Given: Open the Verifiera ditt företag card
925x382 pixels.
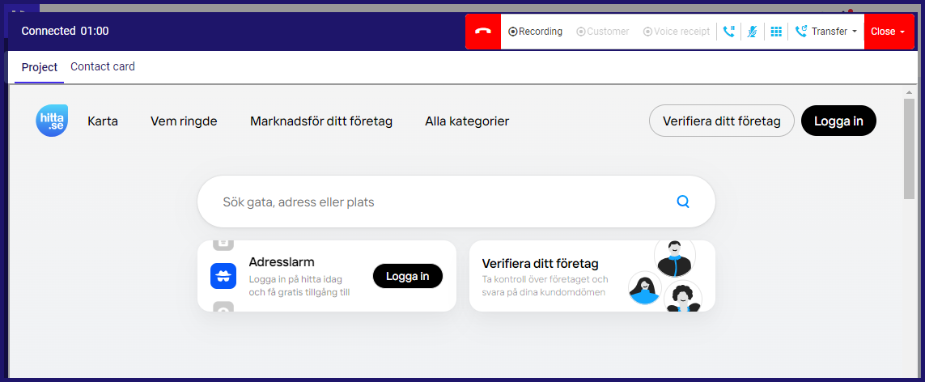Looking at the screenshot, I should pos(592,276).
